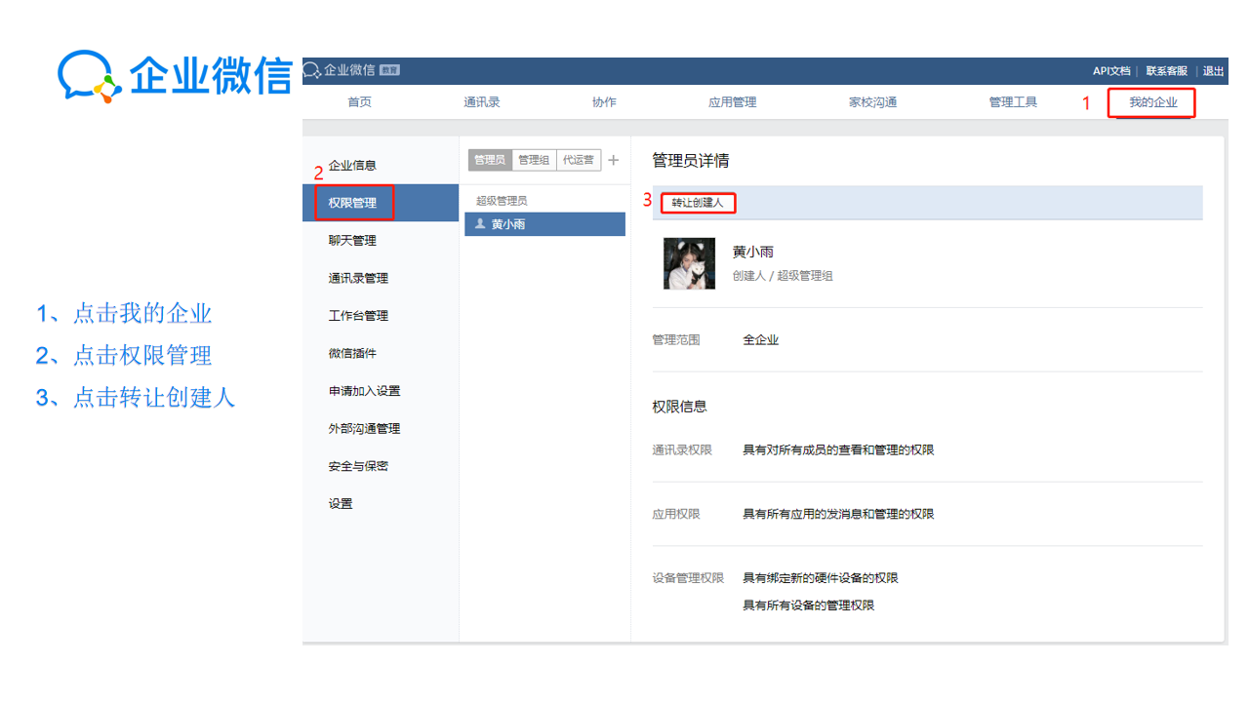
Task: Switch to the 管理组 segment
Action: click(534, 161)
